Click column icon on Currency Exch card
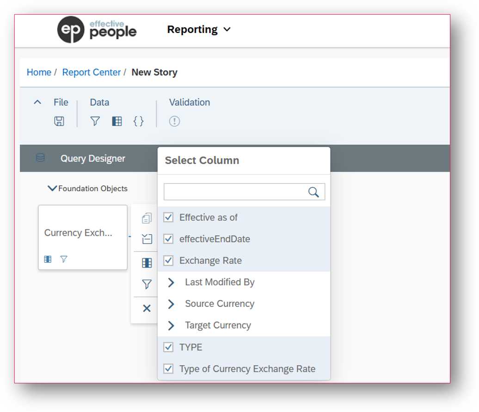Screen dimensions: 479x412 [x=48, y=259]
